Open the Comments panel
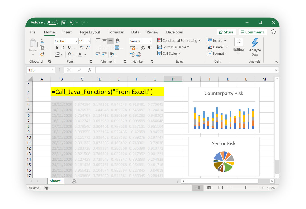The height and width of the screenshot is (209, 306). tap(252, 32)
